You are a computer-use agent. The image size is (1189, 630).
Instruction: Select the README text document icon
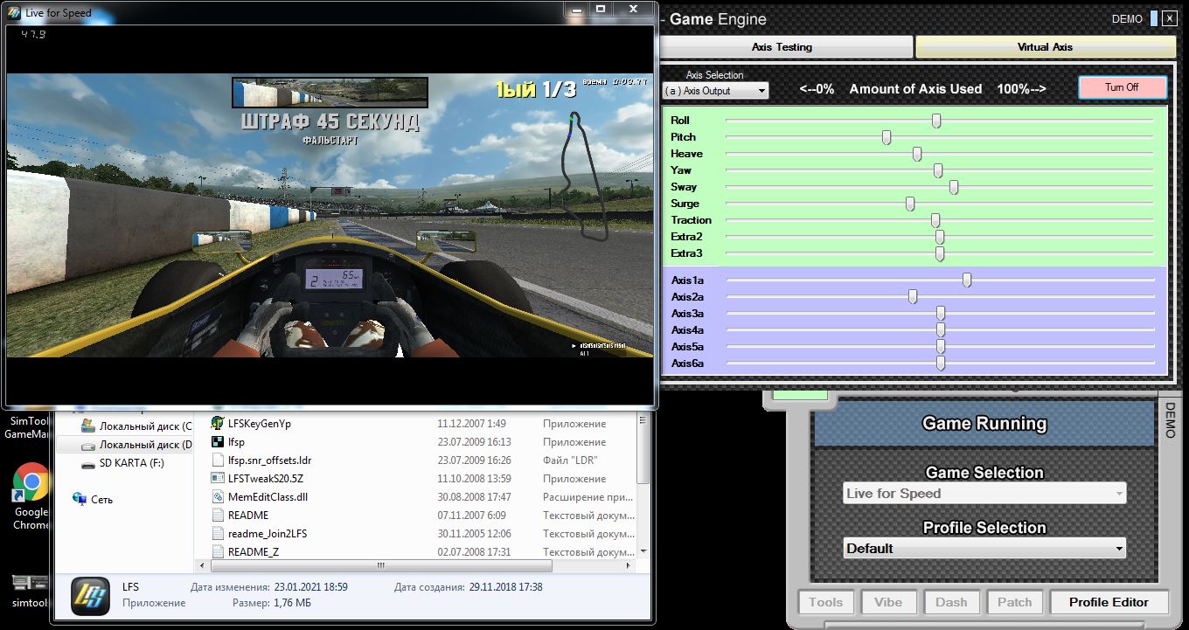219,515
